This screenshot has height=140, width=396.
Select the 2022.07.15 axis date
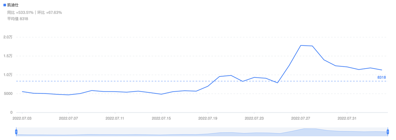(x=161, y=118)
